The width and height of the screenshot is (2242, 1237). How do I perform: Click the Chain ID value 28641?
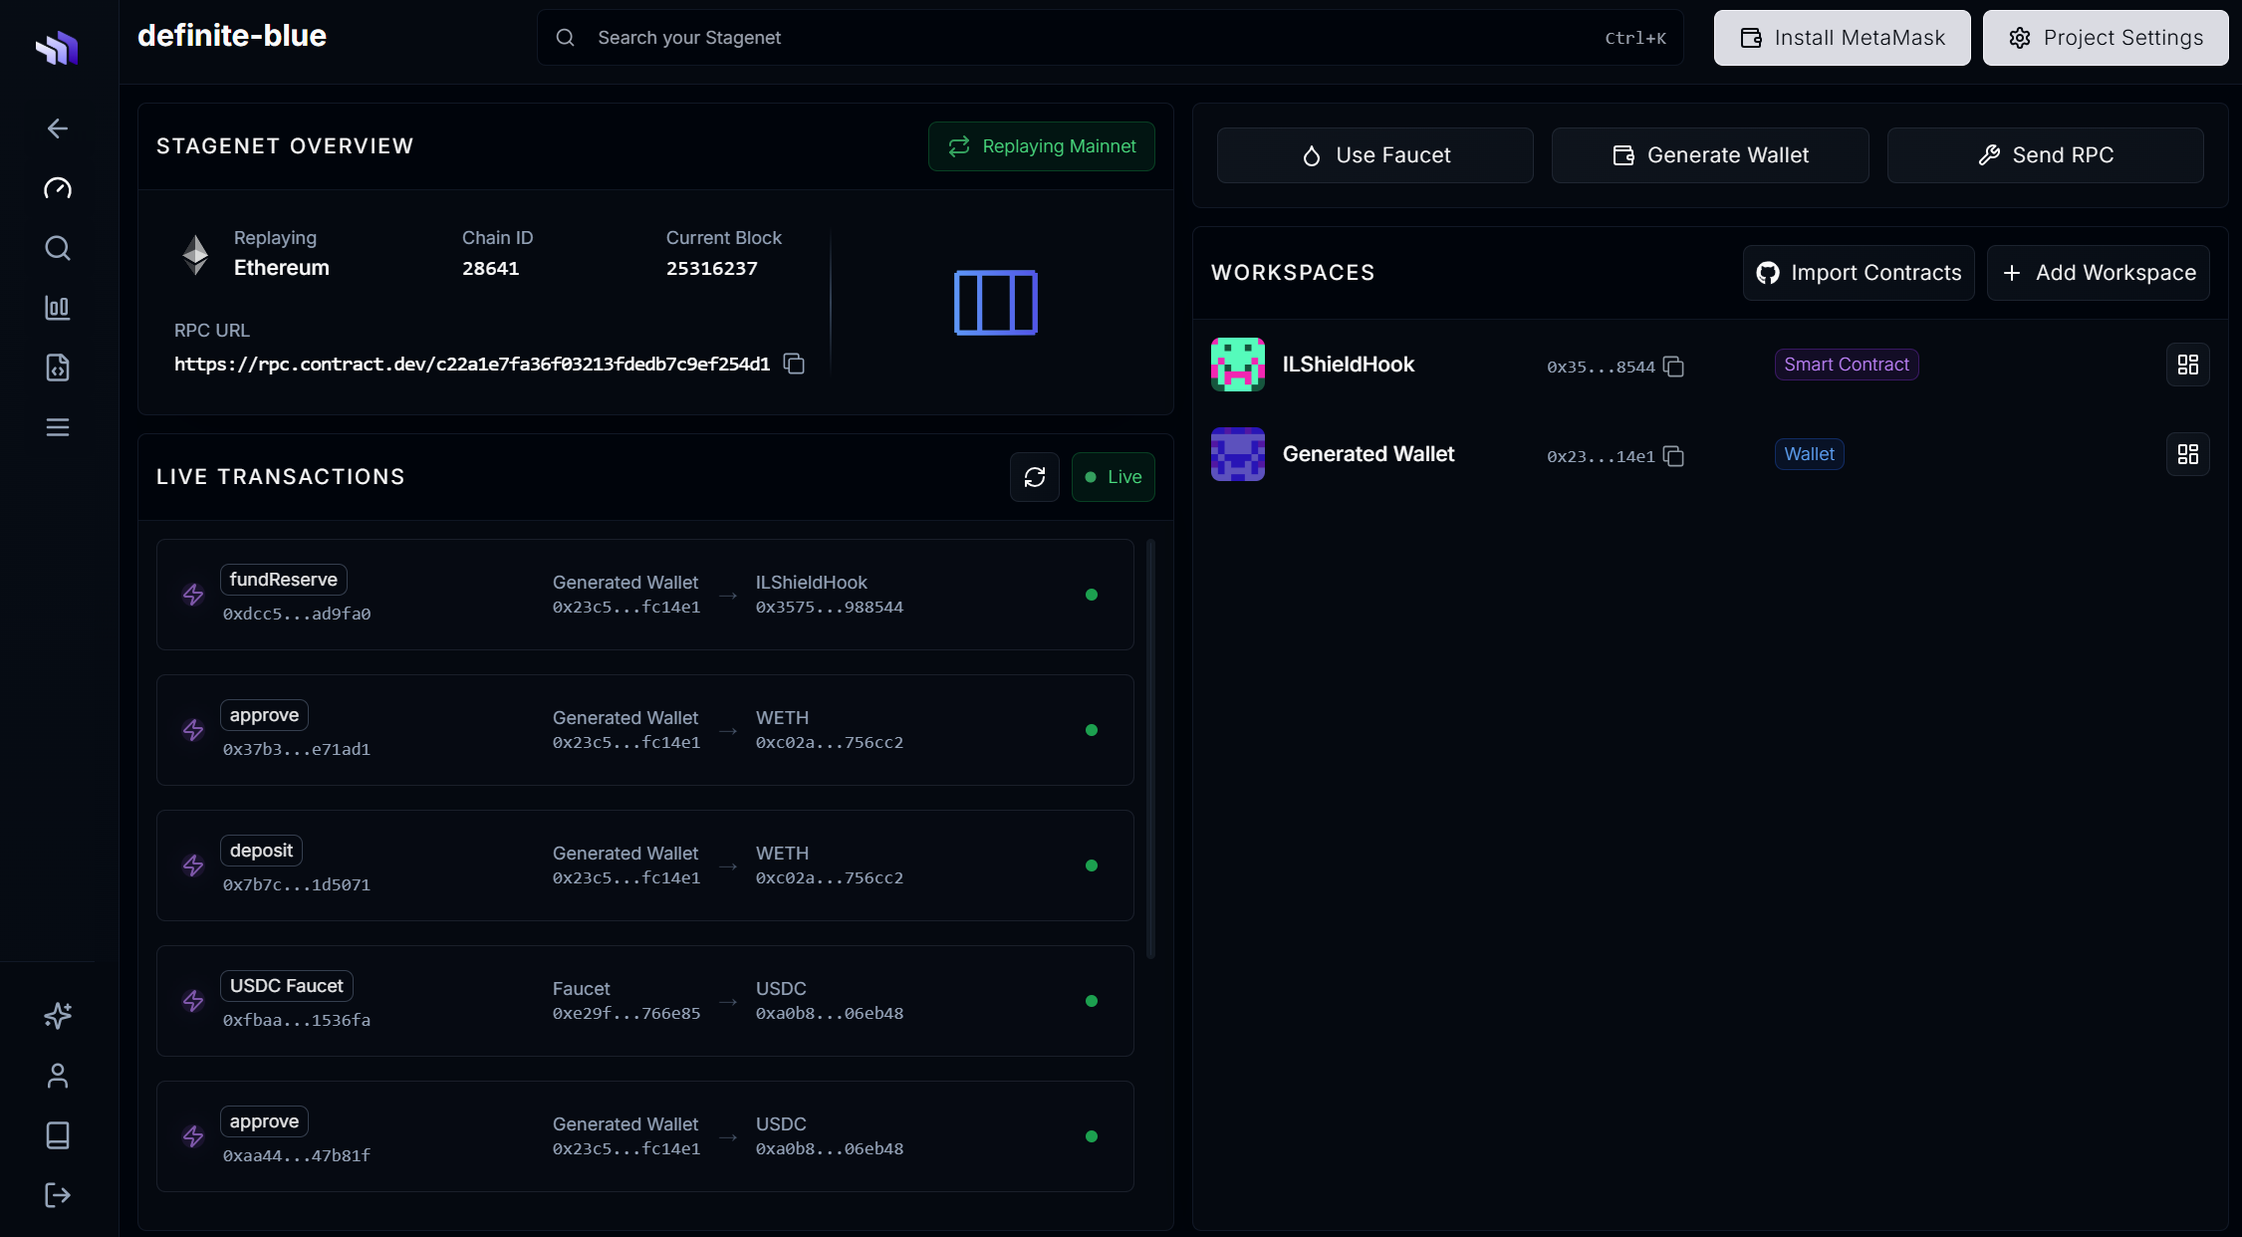click(x=490, y=269)
